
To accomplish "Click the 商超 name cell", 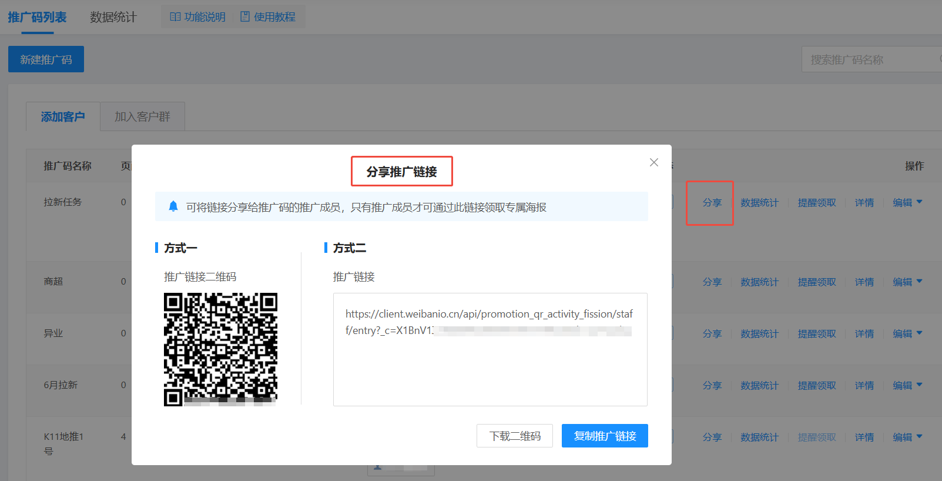I will [53, 281].
